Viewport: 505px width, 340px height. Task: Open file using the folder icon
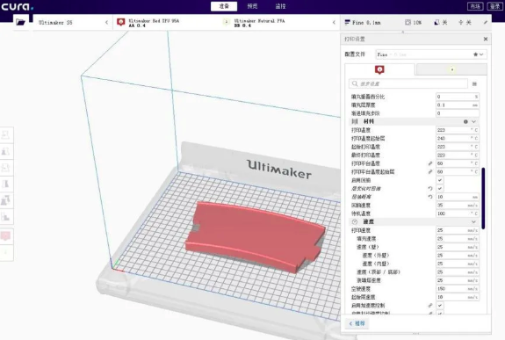[20, 22]
